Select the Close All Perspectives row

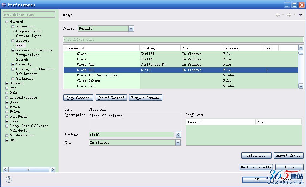[x=181, y=75]
